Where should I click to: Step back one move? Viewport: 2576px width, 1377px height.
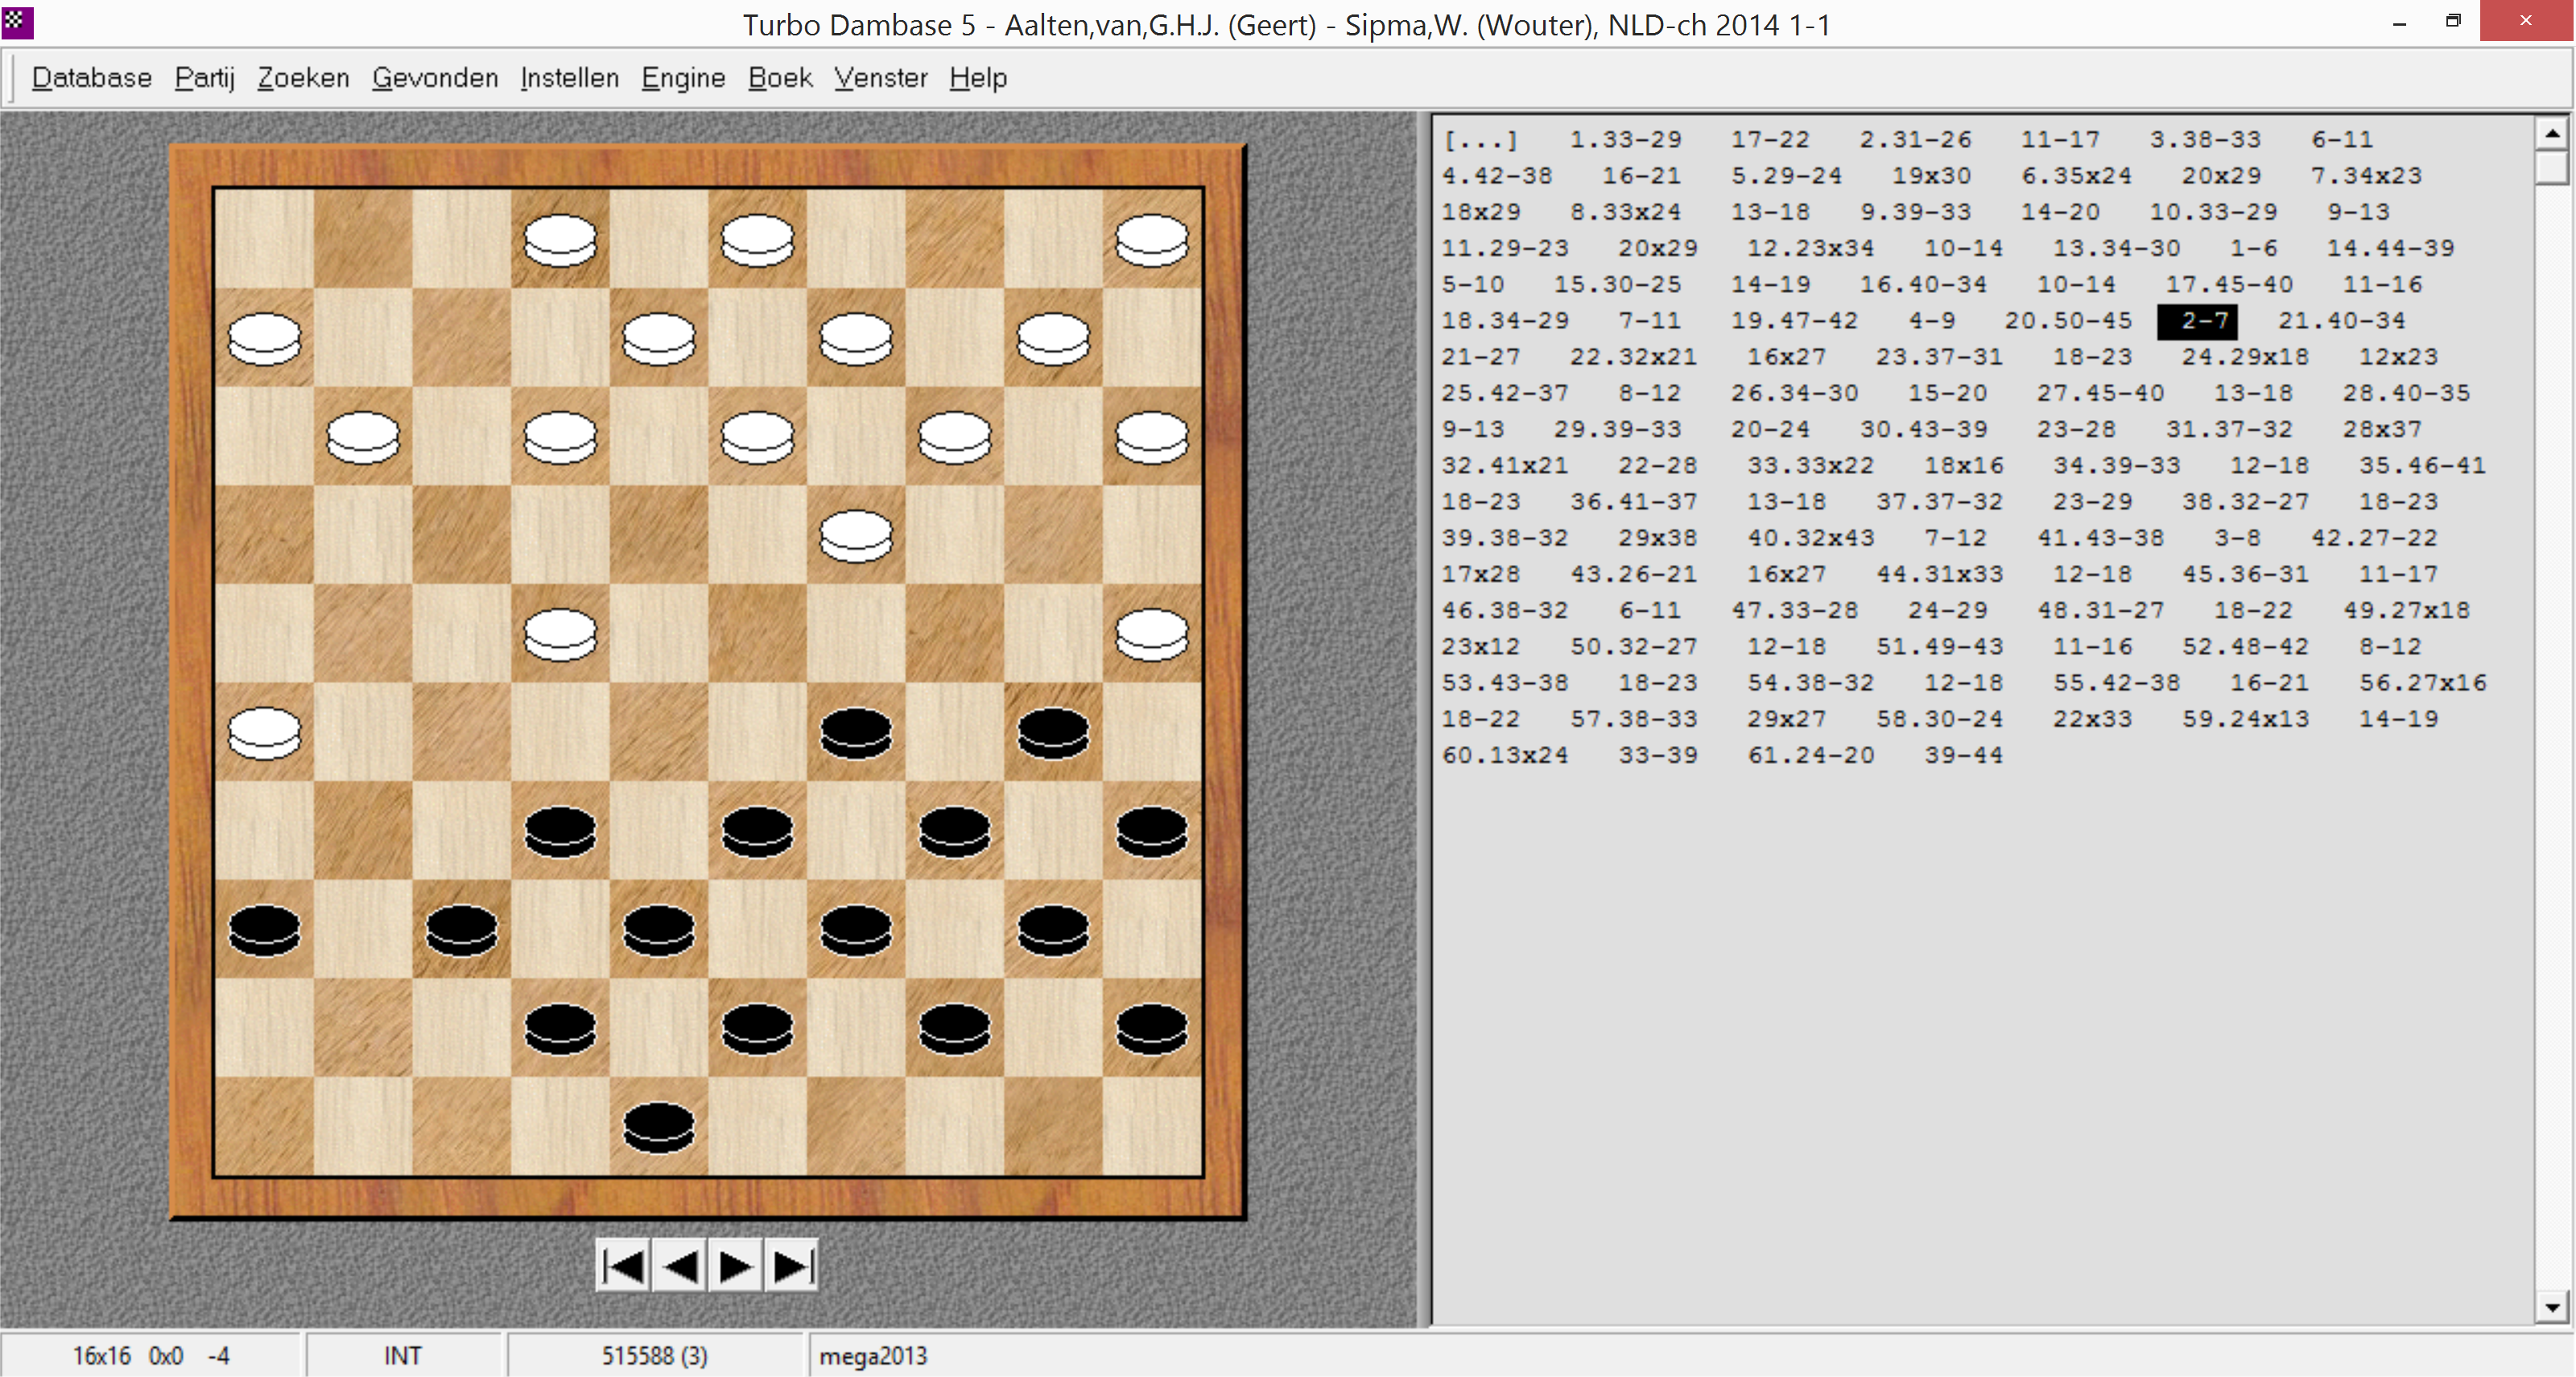[680, 1267]
